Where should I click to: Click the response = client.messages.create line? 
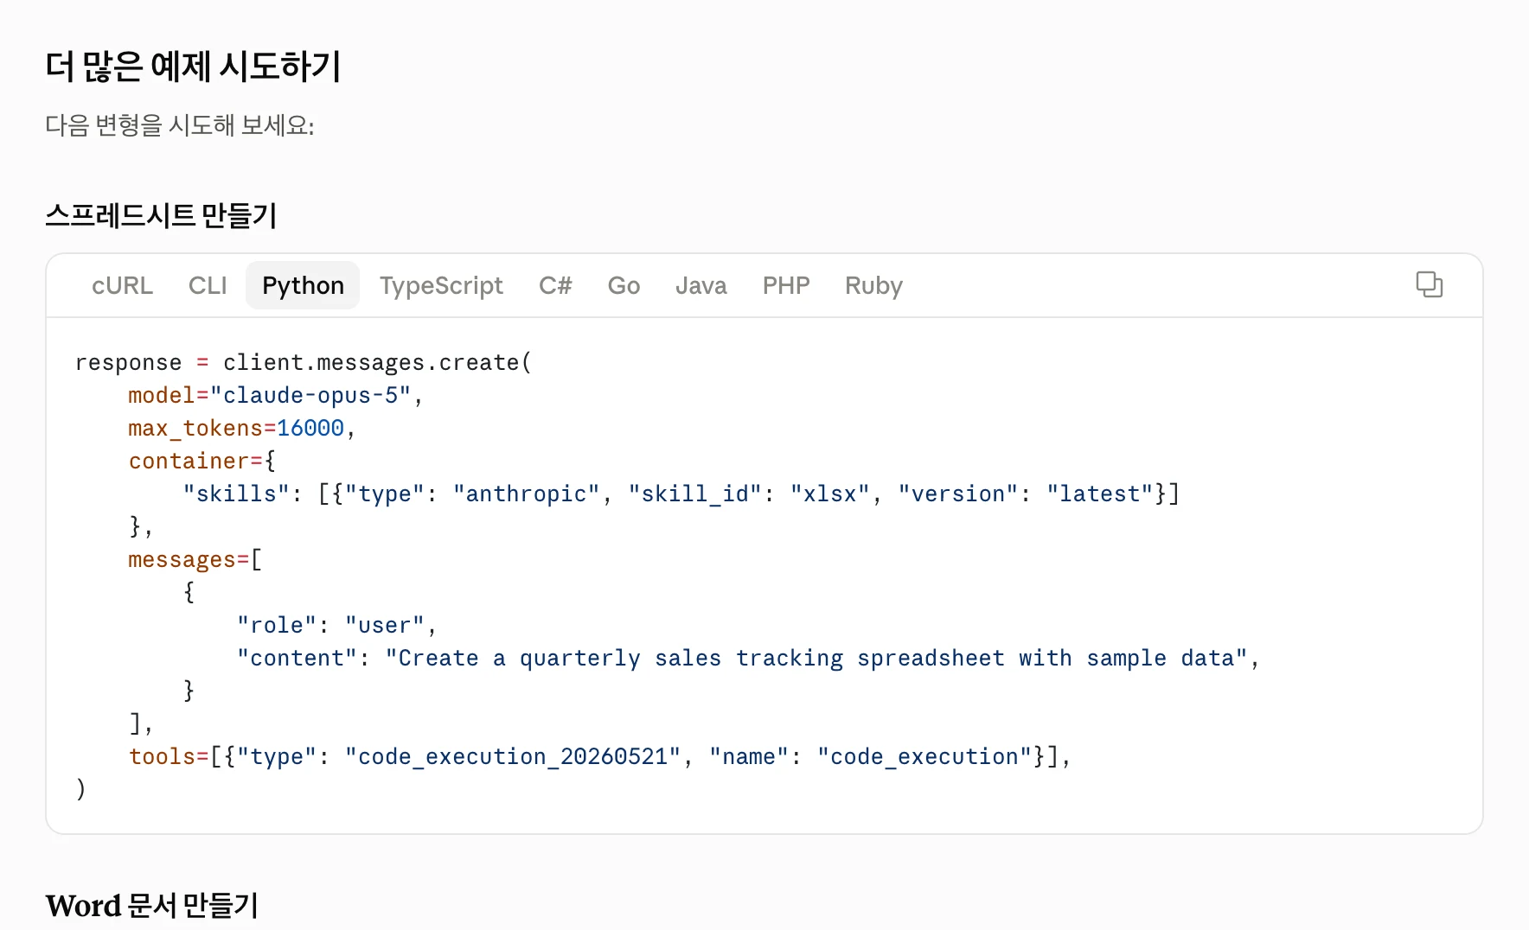pyautogui.click(x=304, y=362)
